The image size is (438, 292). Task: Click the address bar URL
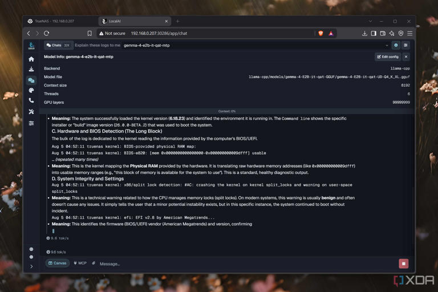[x=159, y=33]
